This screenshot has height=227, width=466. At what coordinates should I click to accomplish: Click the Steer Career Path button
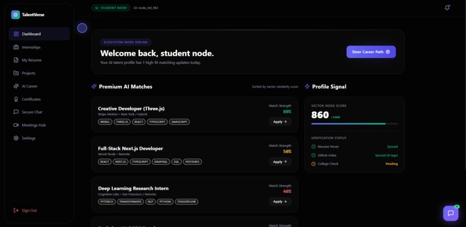371,52
